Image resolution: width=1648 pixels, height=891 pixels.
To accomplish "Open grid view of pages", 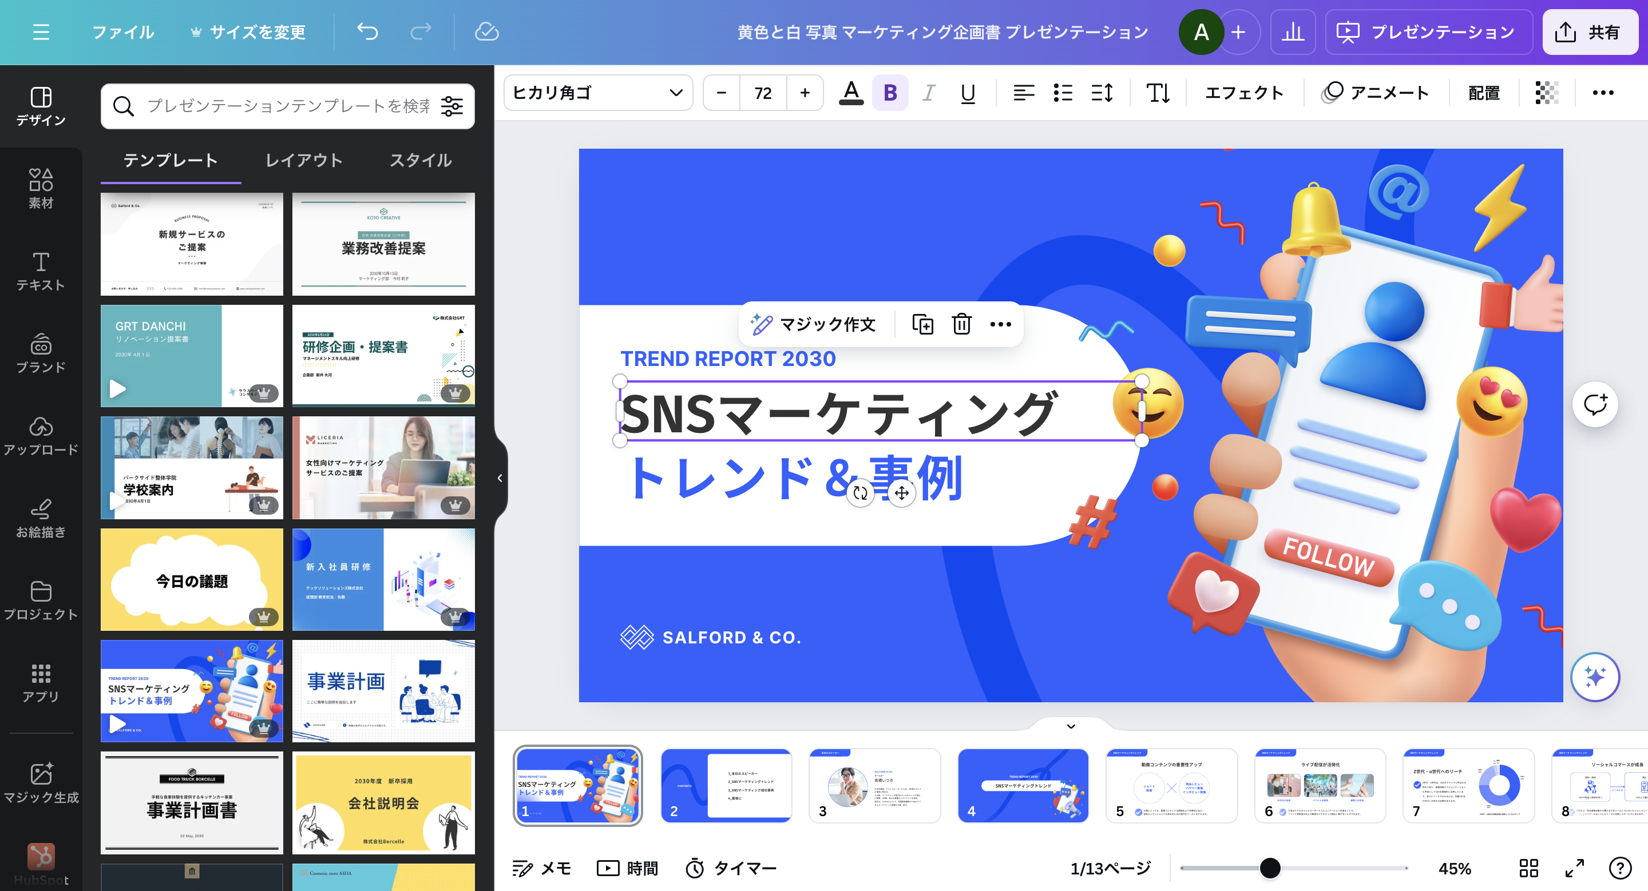I will [x=1528, y=868].
